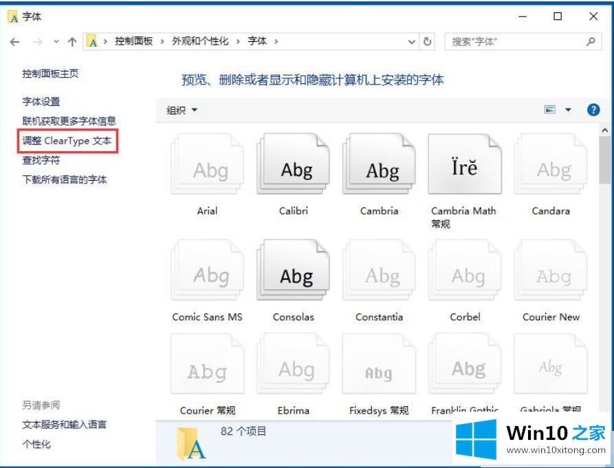Viewport: 614px width, 468px height.
Task: Click the Calibri font name label
Action: pos(294,211)
